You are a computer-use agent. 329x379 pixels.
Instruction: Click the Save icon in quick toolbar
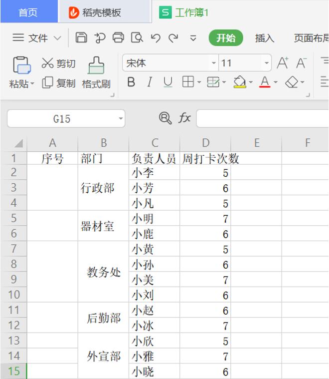81,37
